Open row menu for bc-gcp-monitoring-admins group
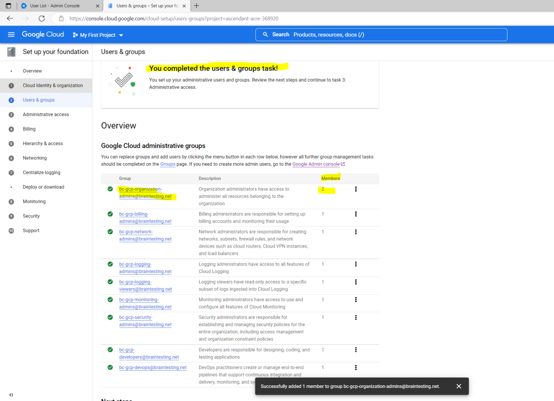 tap(356, 300)
